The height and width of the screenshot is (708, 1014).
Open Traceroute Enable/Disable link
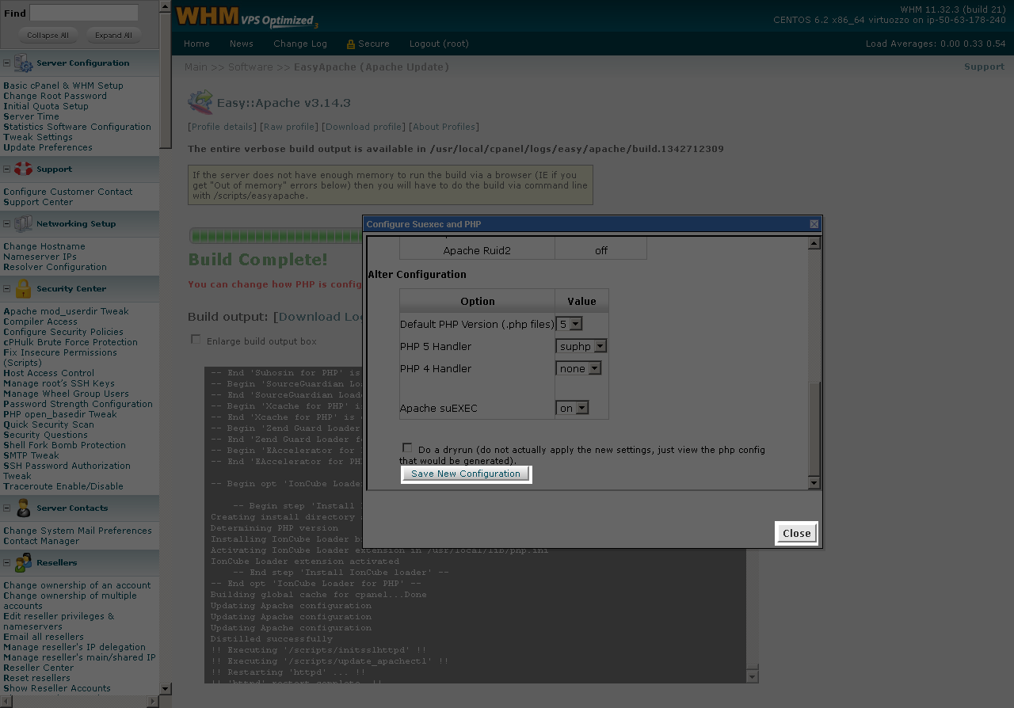[63, 486]
